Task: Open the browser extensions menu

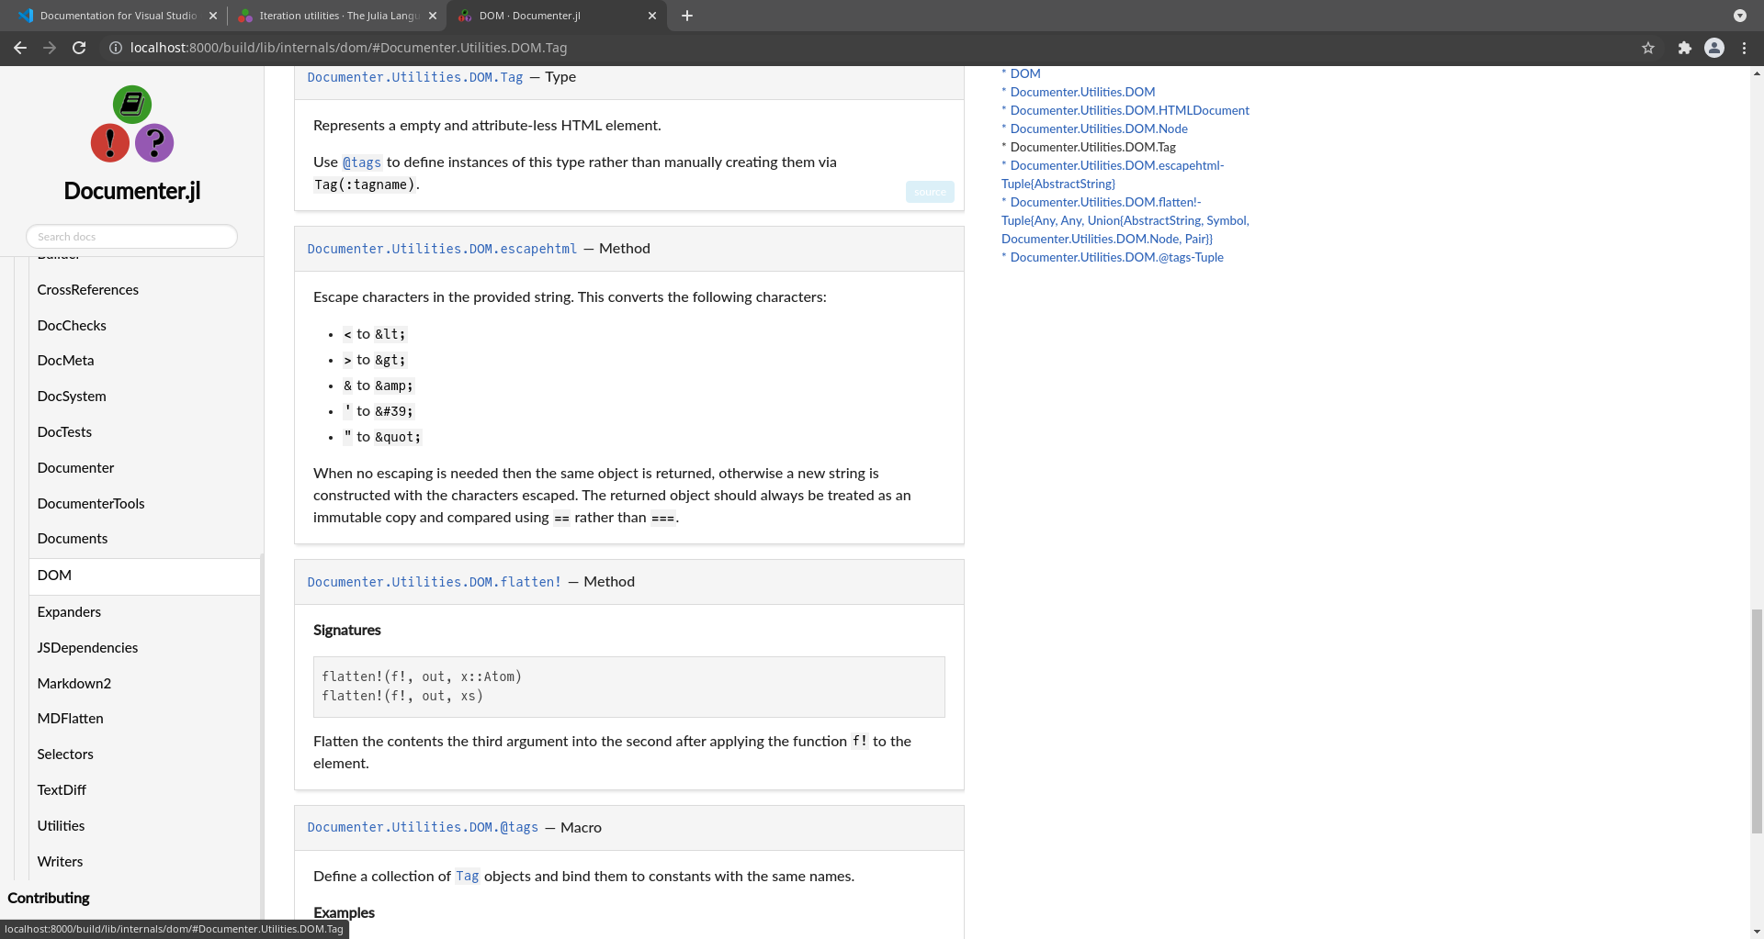Action: pyautogui.click(x=1685, y=48)
